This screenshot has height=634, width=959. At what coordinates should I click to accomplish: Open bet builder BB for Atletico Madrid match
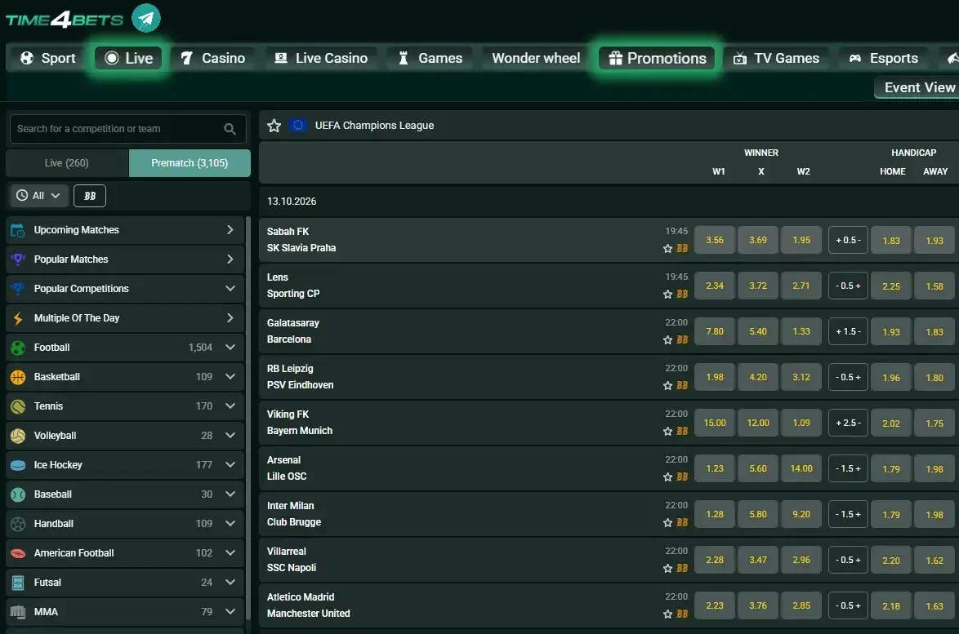click(682, 614)
